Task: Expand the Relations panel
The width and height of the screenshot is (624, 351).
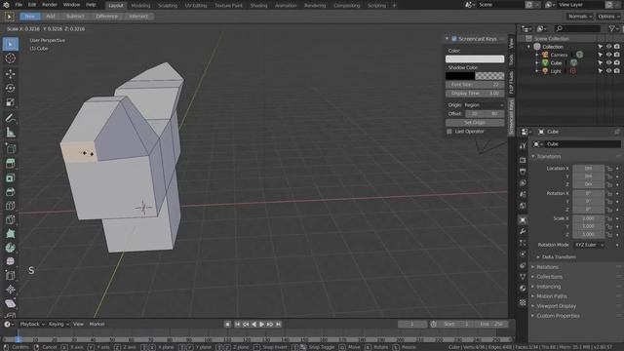Action: point(547,267)
